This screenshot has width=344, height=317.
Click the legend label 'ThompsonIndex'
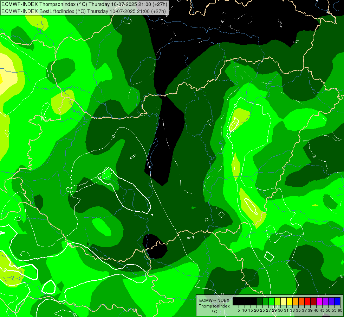click(214, 306)
